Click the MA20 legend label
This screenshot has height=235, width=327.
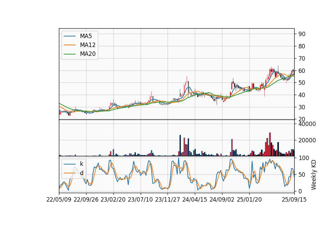(88, 54)
